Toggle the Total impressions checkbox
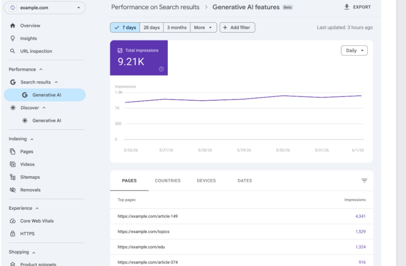 [120, 50]
